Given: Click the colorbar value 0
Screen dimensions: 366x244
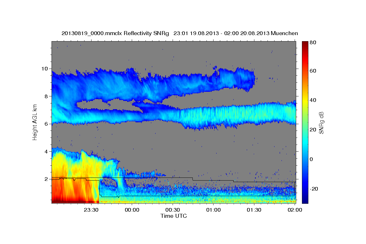Looking at the screenshot, I should [x=311, y=159].
